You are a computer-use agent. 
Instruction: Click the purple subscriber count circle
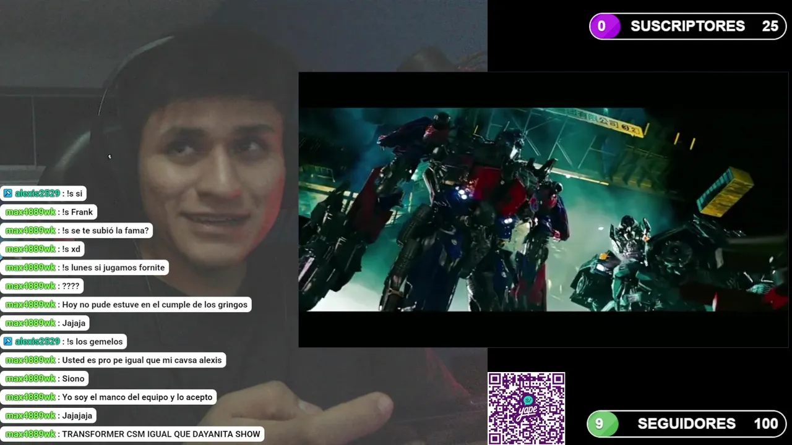[605, 27]
